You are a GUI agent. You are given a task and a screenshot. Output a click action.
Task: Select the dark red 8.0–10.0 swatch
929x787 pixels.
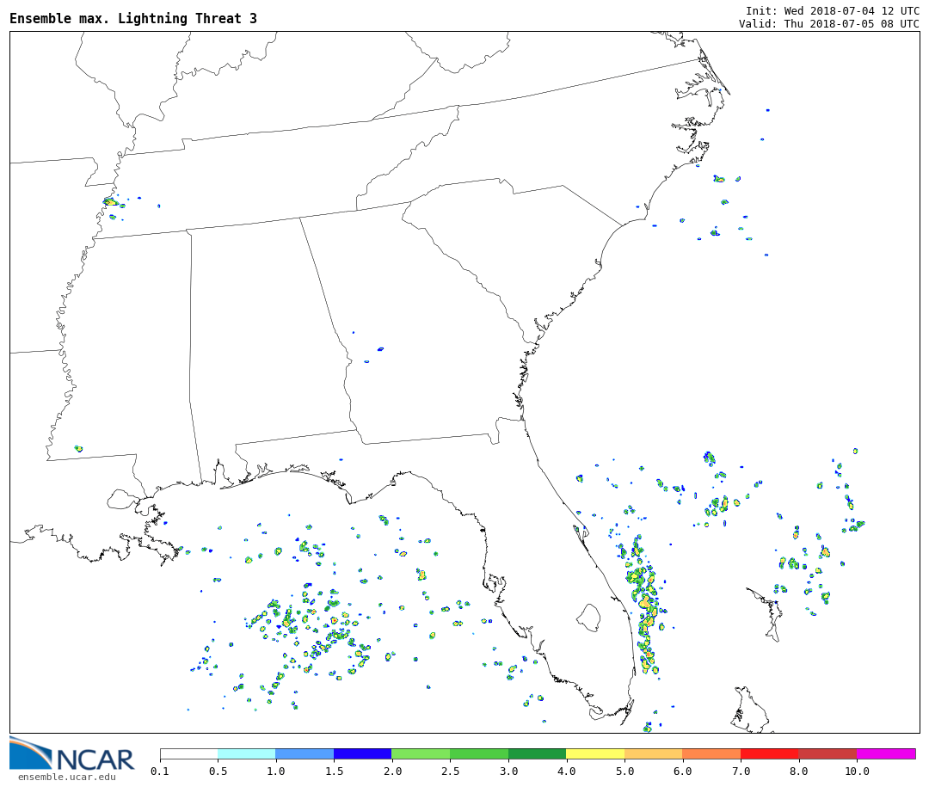point(827,753)
